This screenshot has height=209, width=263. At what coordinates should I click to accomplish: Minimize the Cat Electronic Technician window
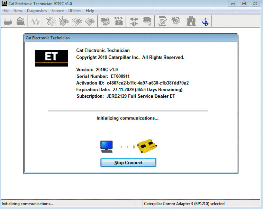(x=233, y=4)
